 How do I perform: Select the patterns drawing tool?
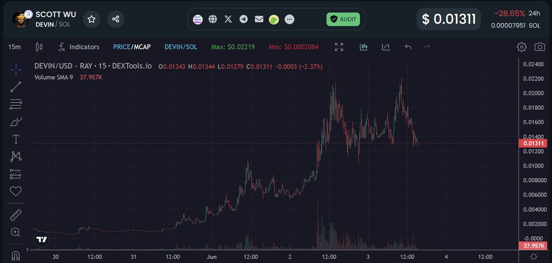click(x=16, y=156)
